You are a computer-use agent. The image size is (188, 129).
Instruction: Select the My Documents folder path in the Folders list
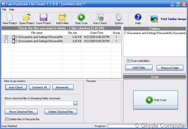coord(155,33)
